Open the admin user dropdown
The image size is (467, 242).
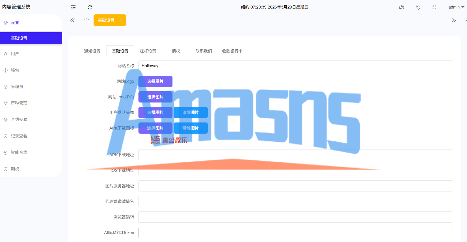point(456,7)
